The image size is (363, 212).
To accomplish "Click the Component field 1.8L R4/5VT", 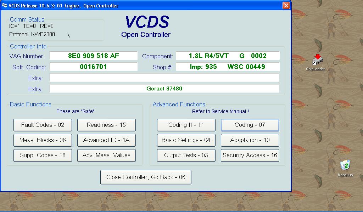I will pyautogui.click(x=228, y=55).
